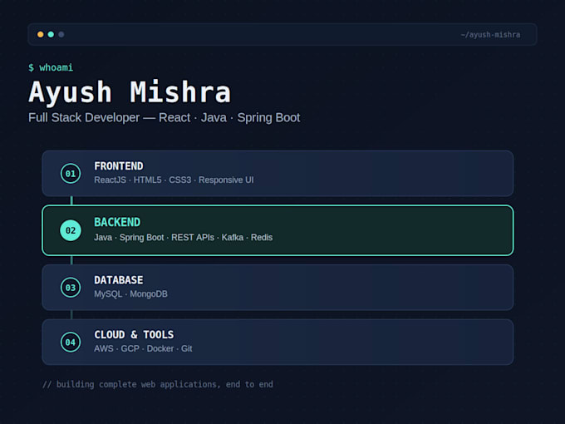Viewport: 565px width, 424px height.
Task: Open the DATABASE card title
Action: [119, 280]
